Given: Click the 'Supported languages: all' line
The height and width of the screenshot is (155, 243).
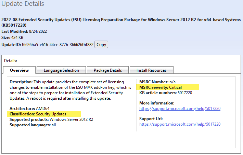Looking at the screenshot, I should [x=33, y=125].
